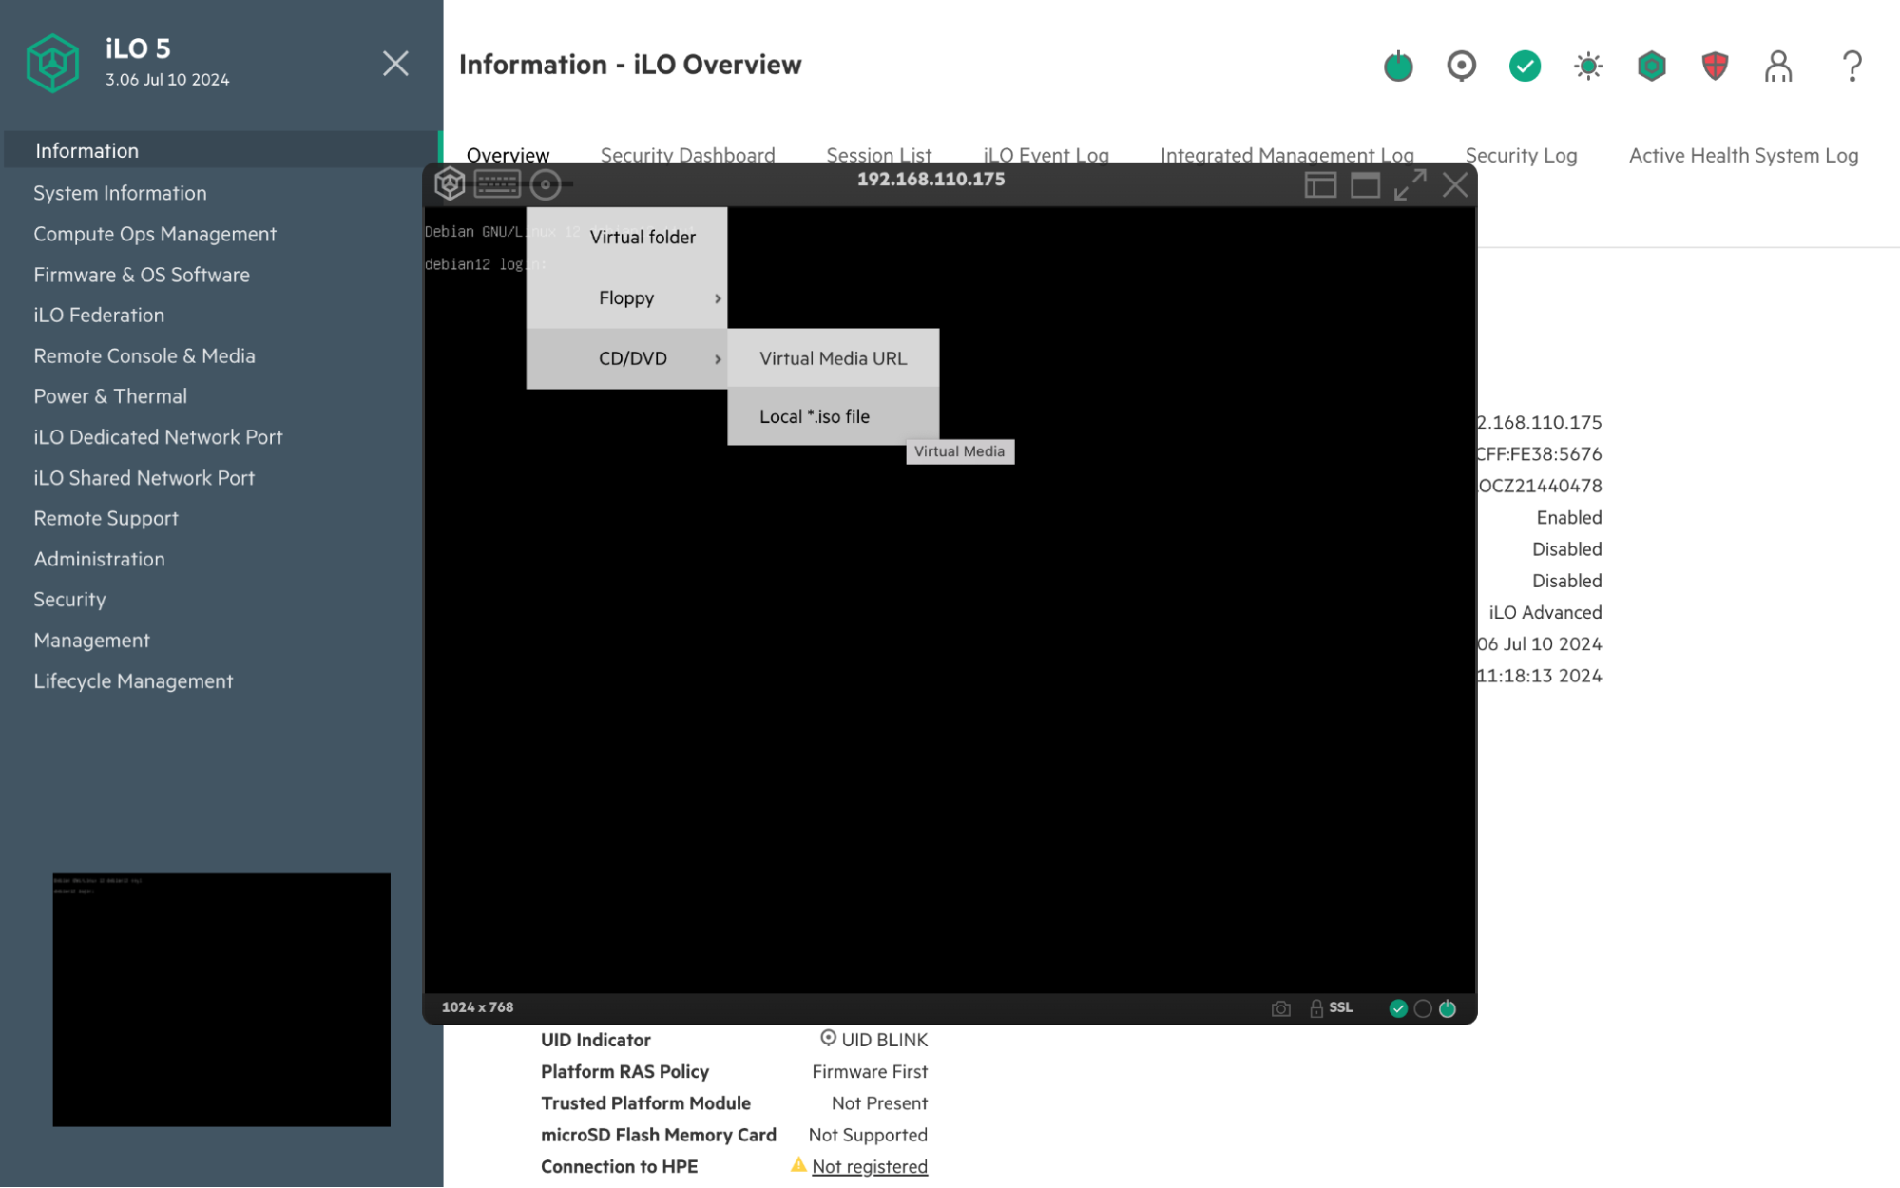
Task: Click the green health checkmark icon in header
Action: [x=1525, y=66]
